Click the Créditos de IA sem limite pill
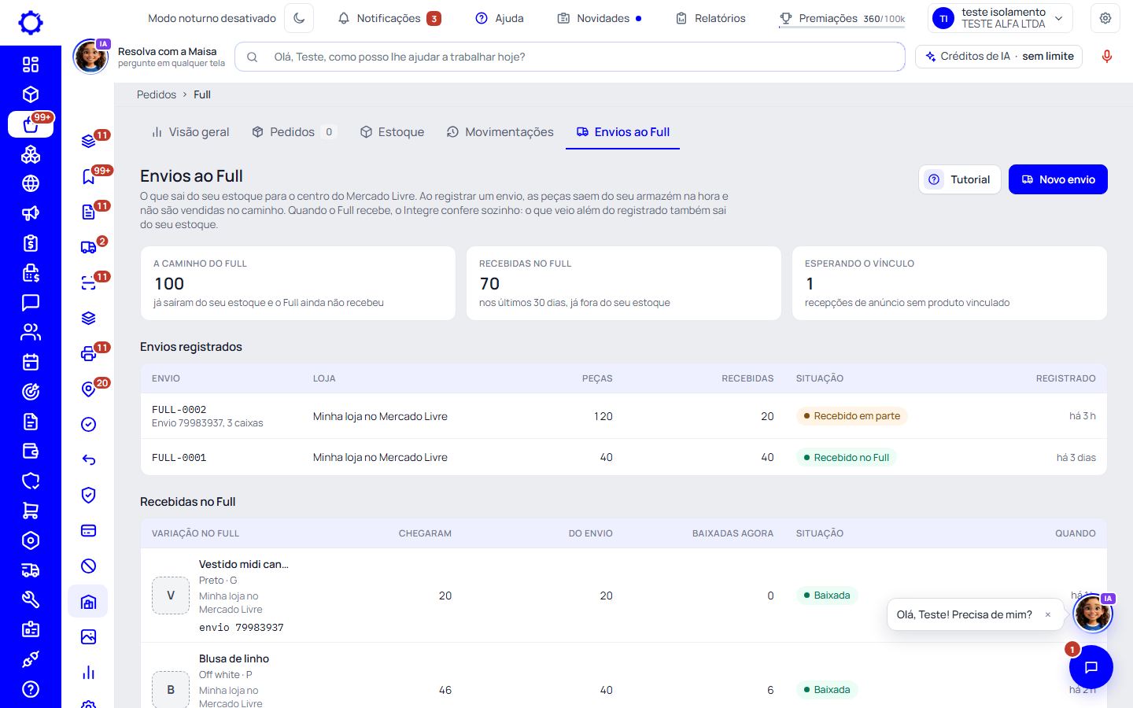 click(999, 57)
